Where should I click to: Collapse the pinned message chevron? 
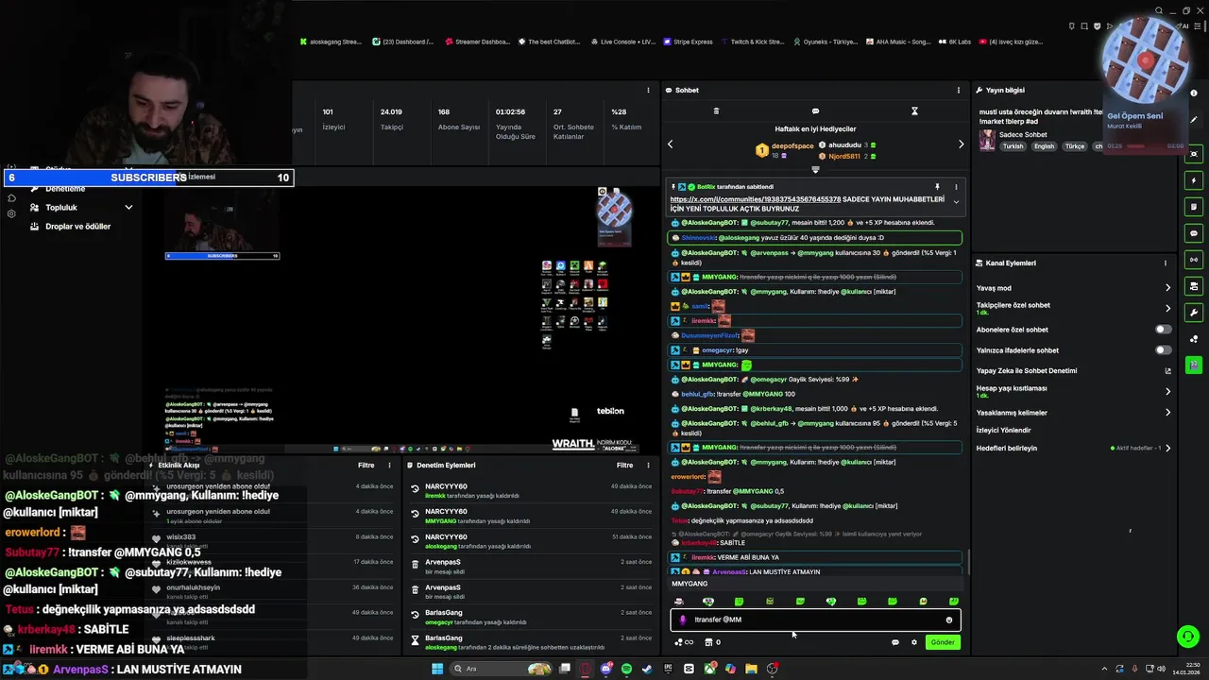click(956, 202)
